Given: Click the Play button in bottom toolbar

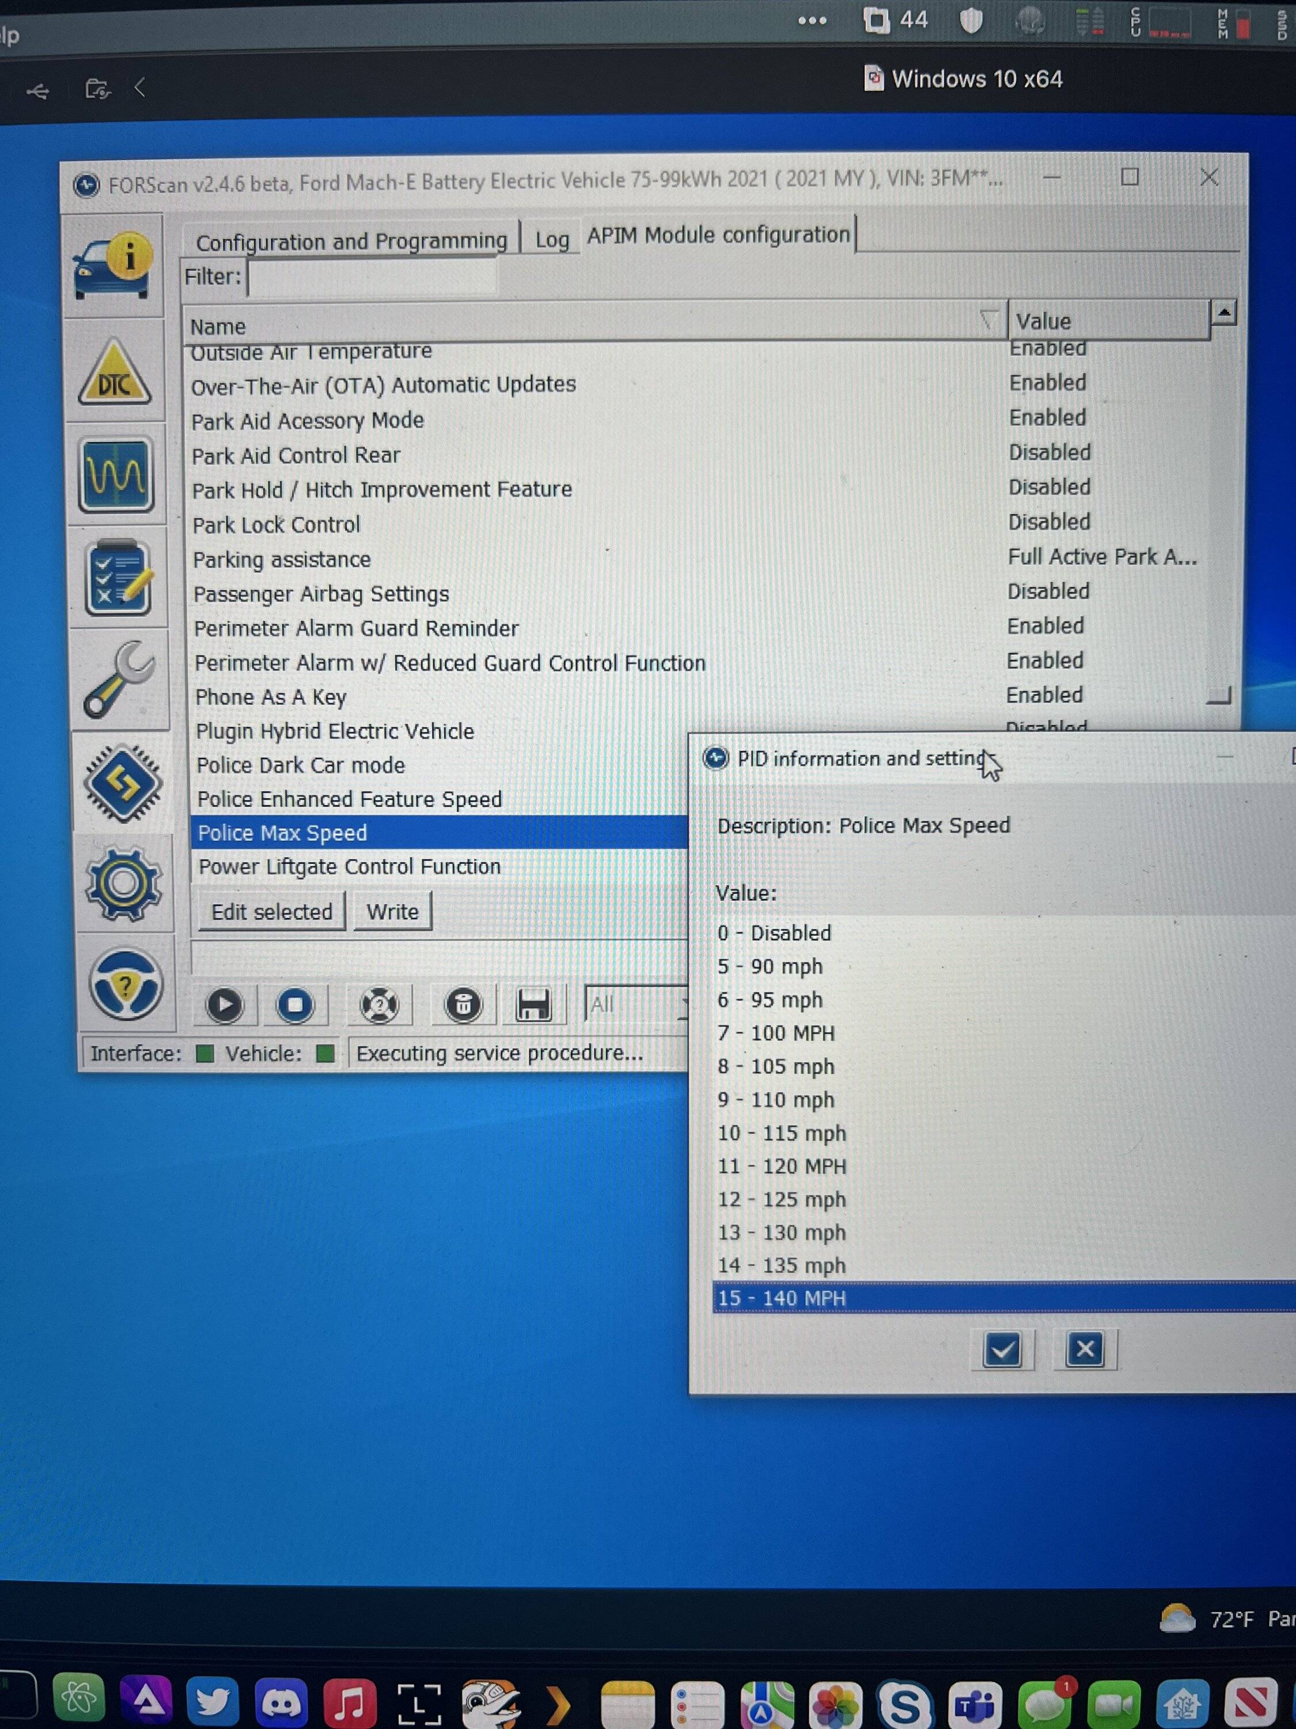Looking at the screenshot, I should [x=224, y=1005].
